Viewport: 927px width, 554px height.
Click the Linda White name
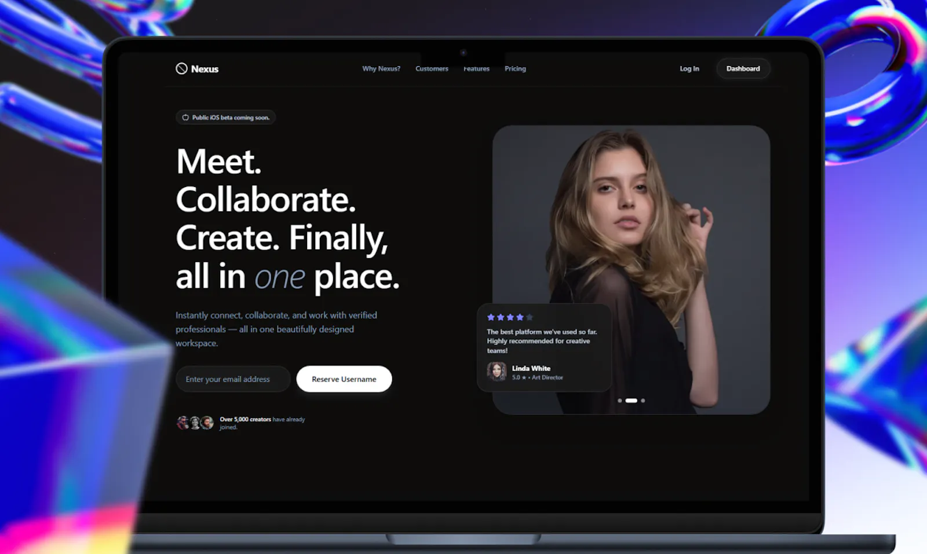(531, 368)
